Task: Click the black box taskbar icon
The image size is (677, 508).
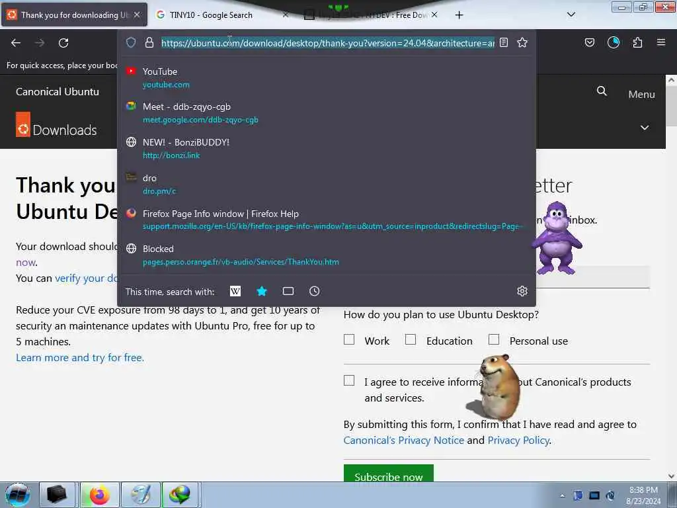Action: pyautogui.click(x=57, y=495)
